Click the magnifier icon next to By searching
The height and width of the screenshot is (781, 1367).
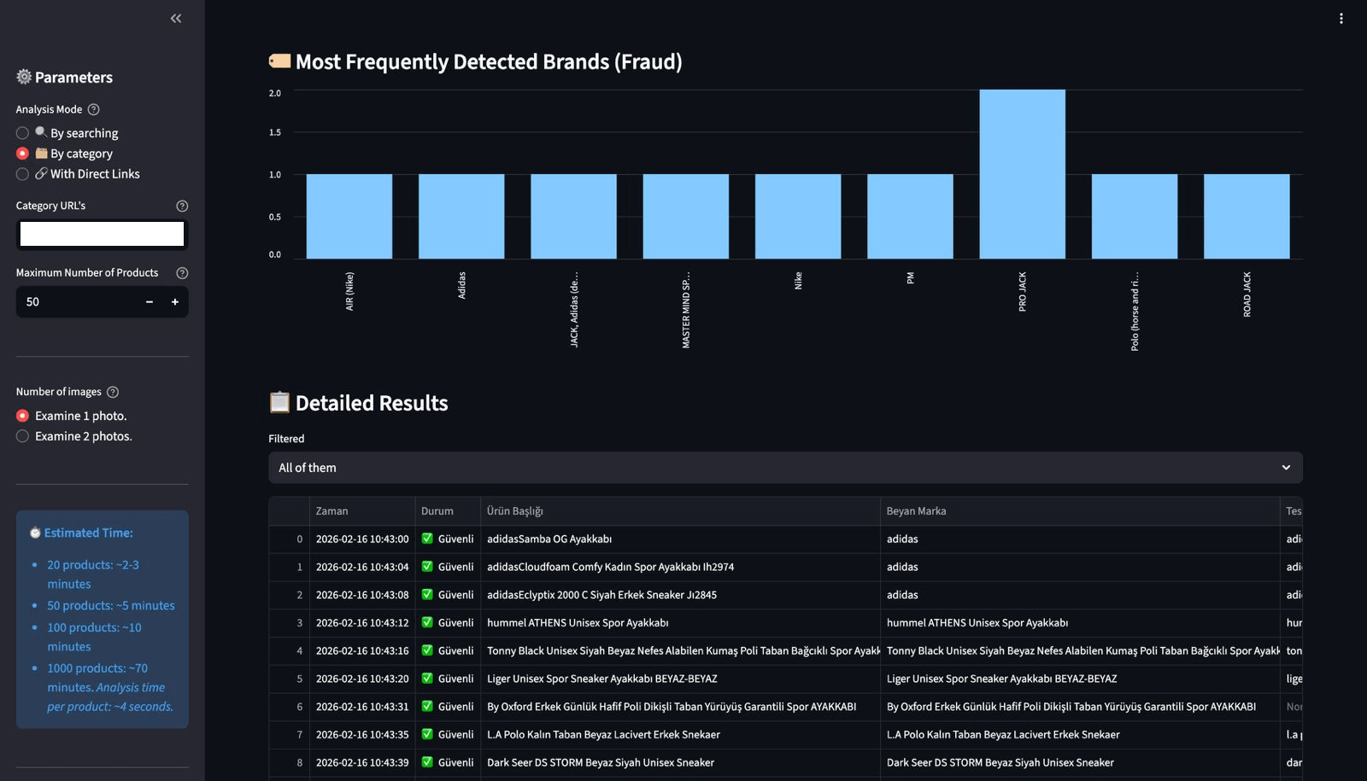tap(43, 133)
